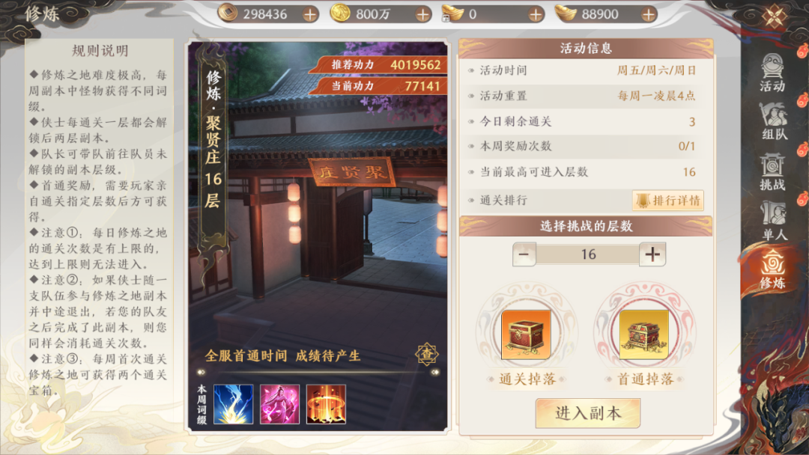Open the 通关掉落 red chest reward
Image resolution: width=809 pixels, height=455 pixels.
(527, 335)
